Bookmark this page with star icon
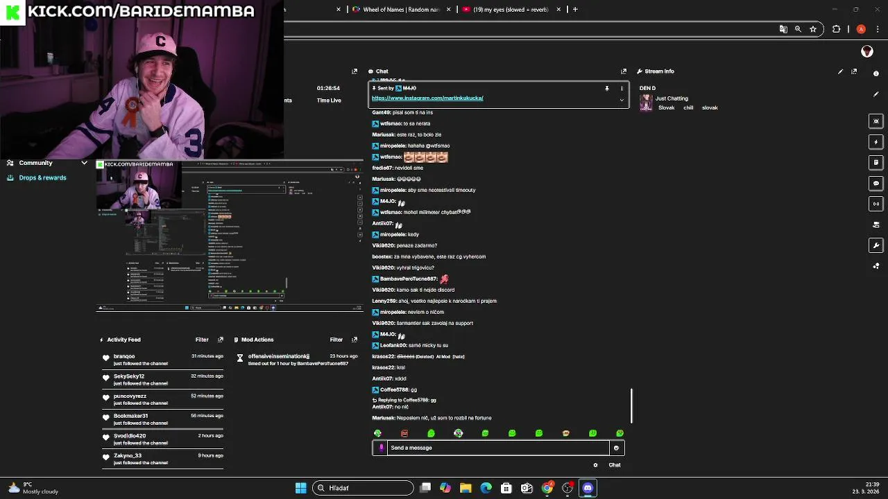The height and width of the screenshot is (499, 888). point(813,29)
